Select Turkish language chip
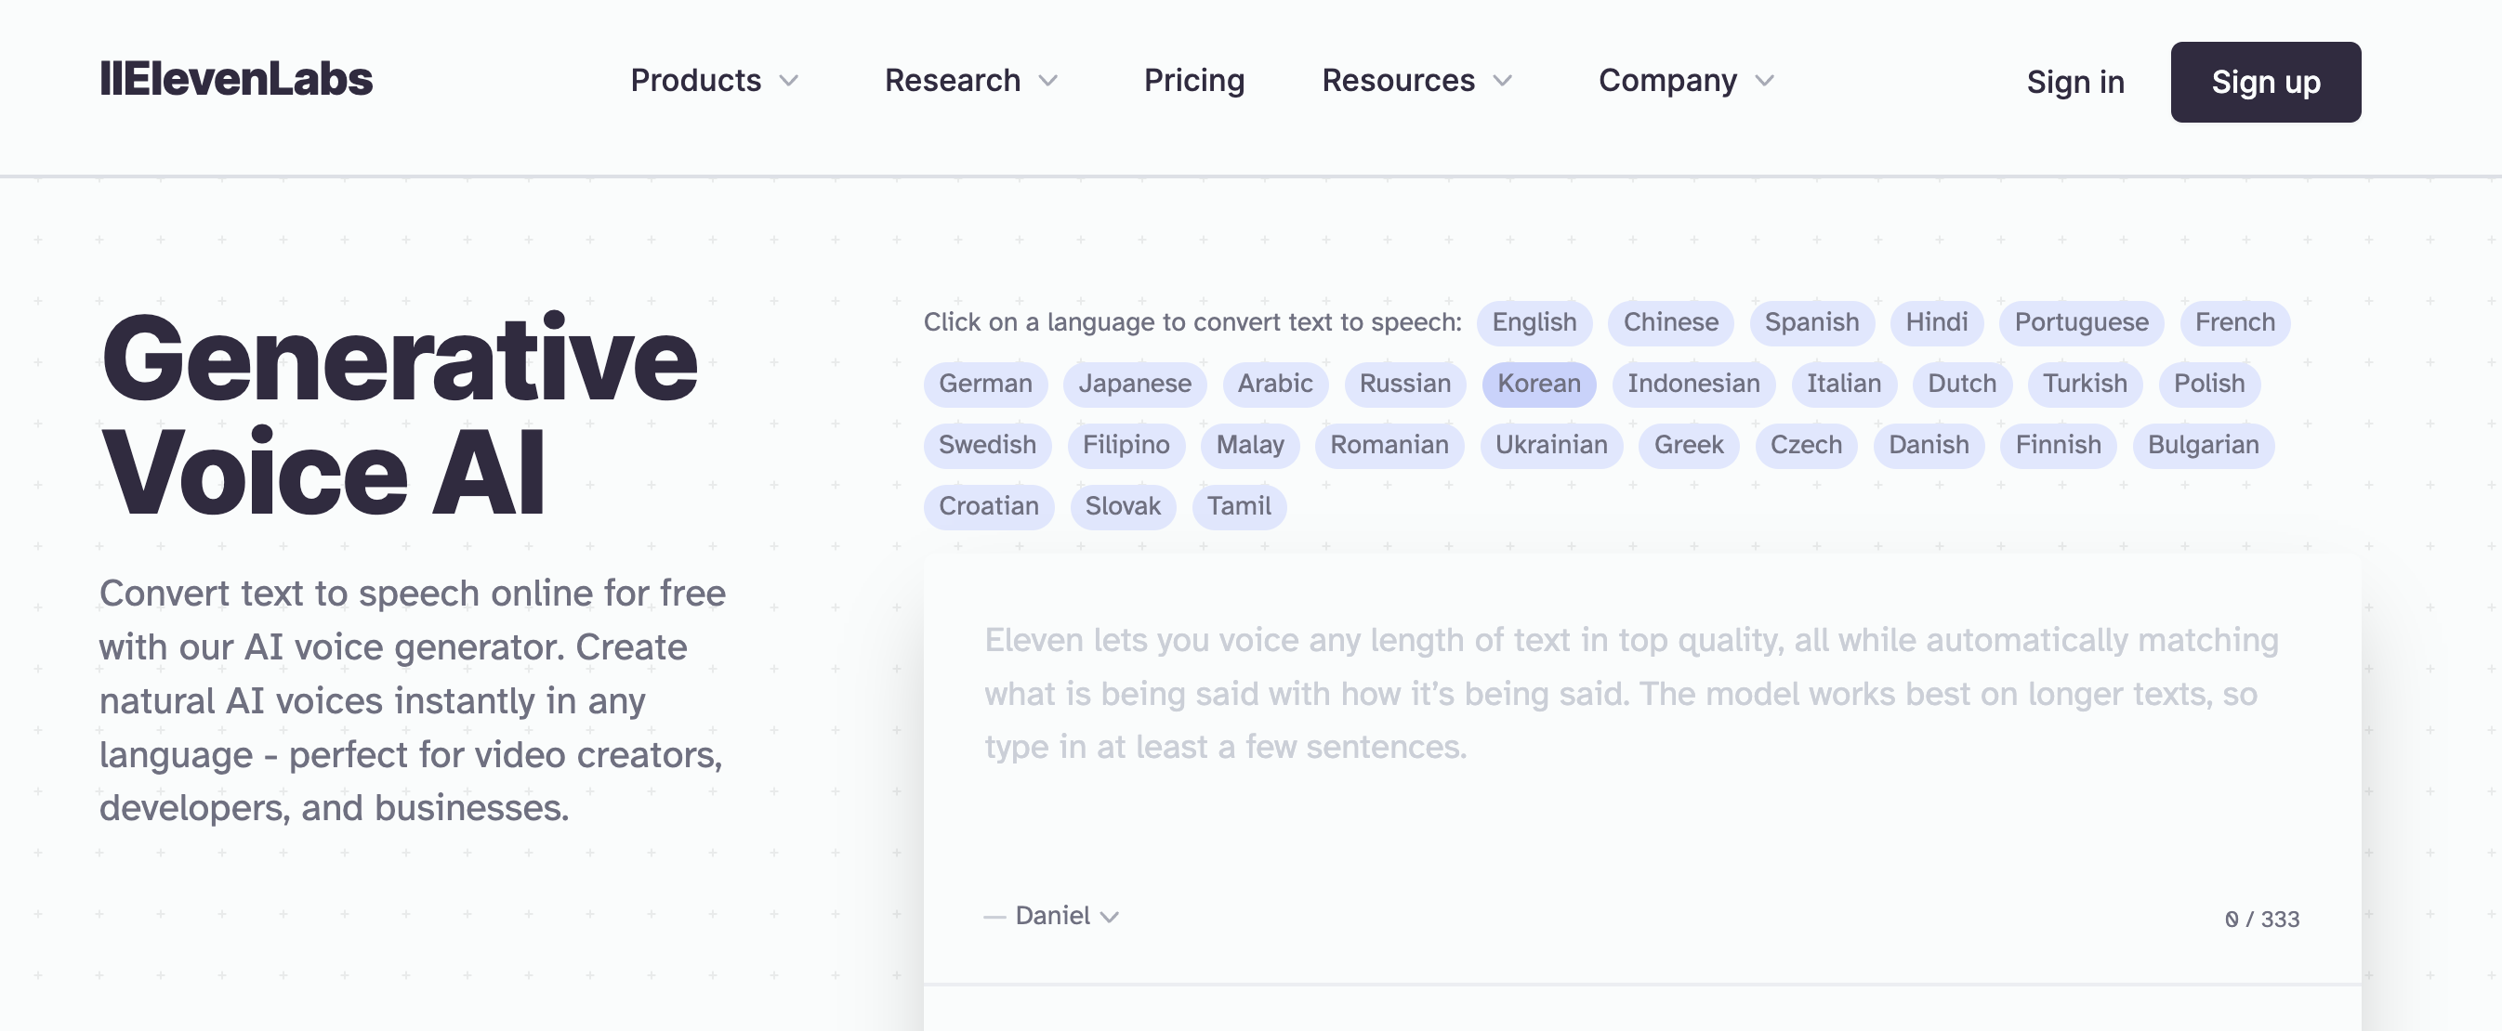Image resolution: width=2502 pixels, height=1031 pixels. (x=2085, y=384)
